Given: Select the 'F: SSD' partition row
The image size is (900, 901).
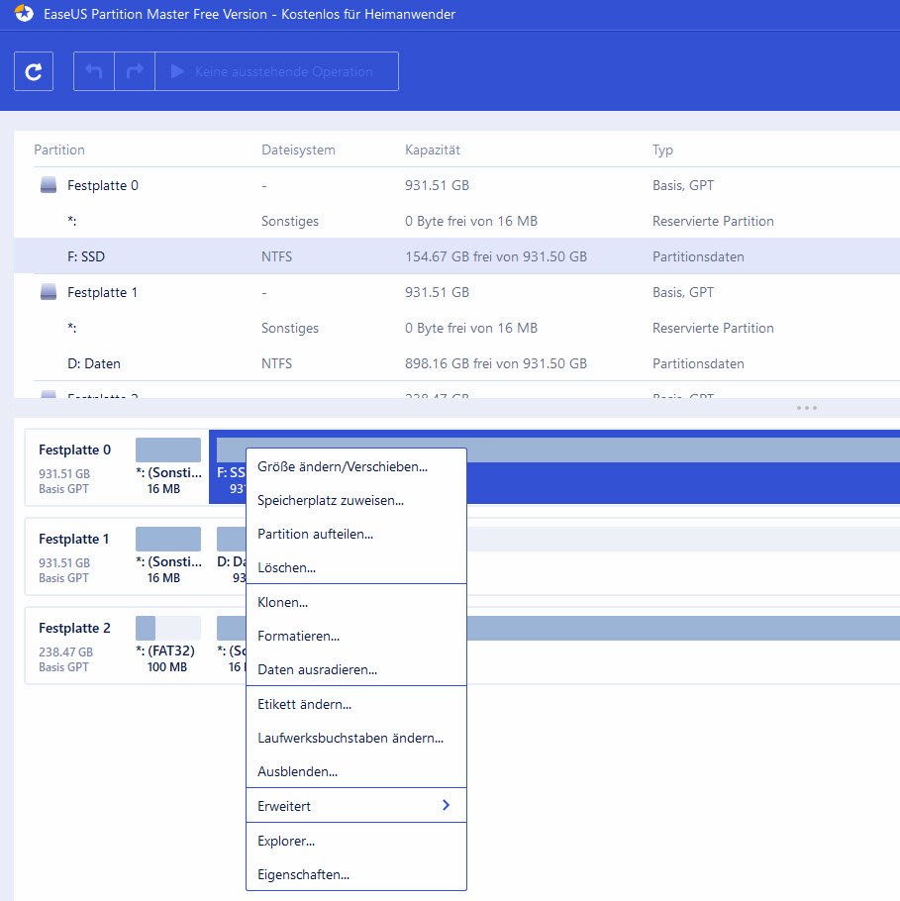Looking at the screenshot, I should (86, 256).
